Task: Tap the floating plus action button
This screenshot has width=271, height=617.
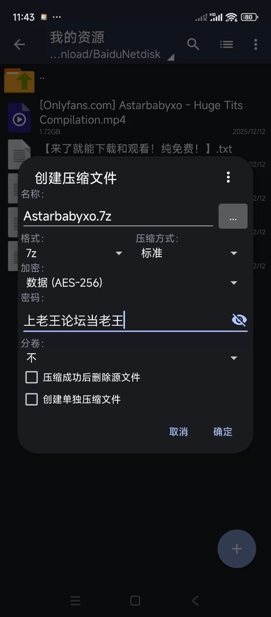Action: (x=236, y=549)
